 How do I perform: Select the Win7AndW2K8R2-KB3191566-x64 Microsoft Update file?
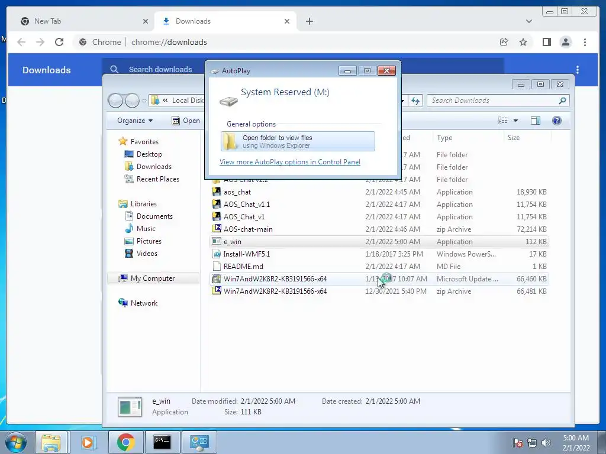(379, 279)
